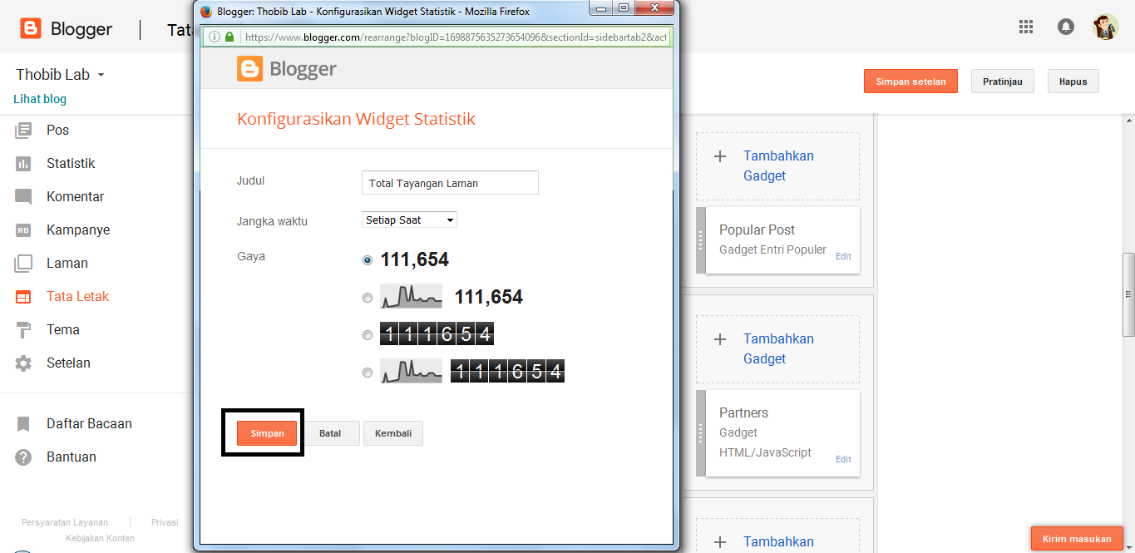Select the plain number 111,654 style radio
Screen dimensions: 1135x553
coord(368,260)
